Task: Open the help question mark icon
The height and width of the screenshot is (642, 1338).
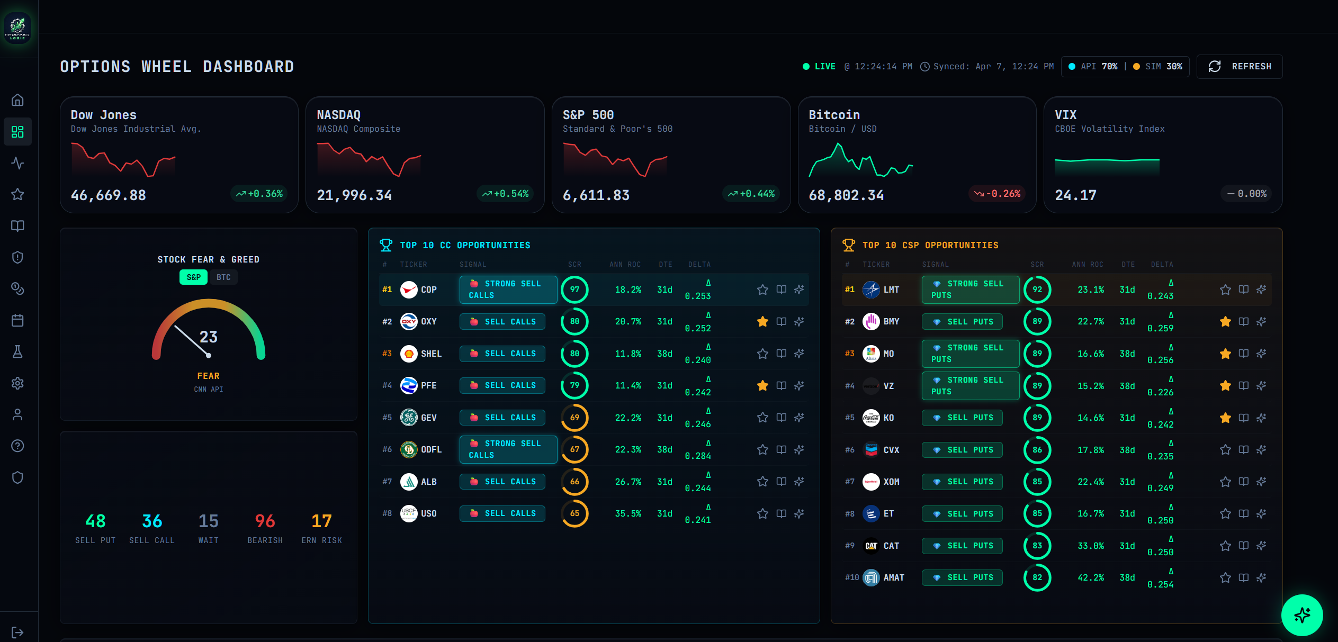Action: (17, 446)
